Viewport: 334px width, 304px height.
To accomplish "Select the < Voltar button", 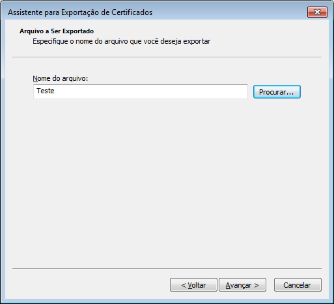I will 193,285.
